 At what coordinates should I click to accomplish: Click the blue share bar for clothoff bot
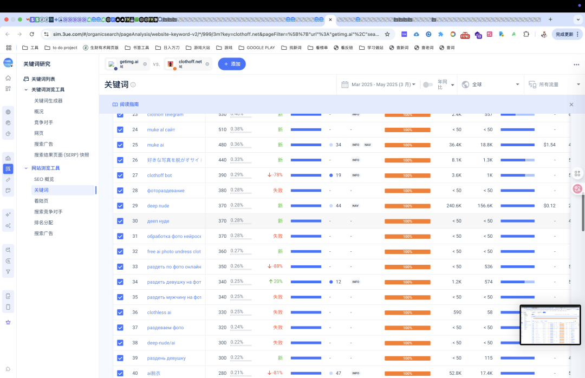[306, 175]
